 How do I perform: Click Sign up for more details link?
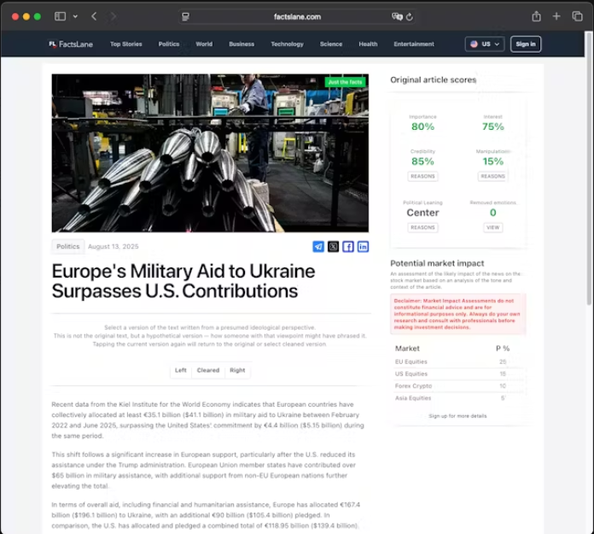tap(457, 416)
